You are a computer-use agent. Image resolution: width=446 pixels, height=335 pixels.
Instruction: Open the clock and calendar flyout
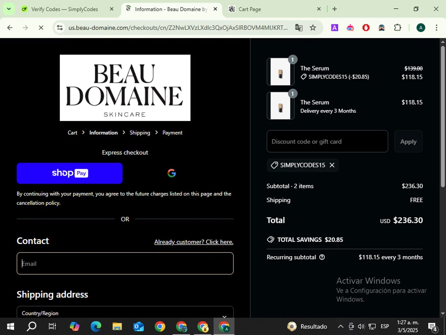click(x=408, y=326)
